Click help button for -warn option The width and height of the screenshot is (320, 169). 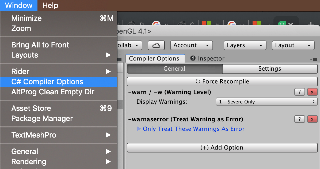(x=299, y=92)
